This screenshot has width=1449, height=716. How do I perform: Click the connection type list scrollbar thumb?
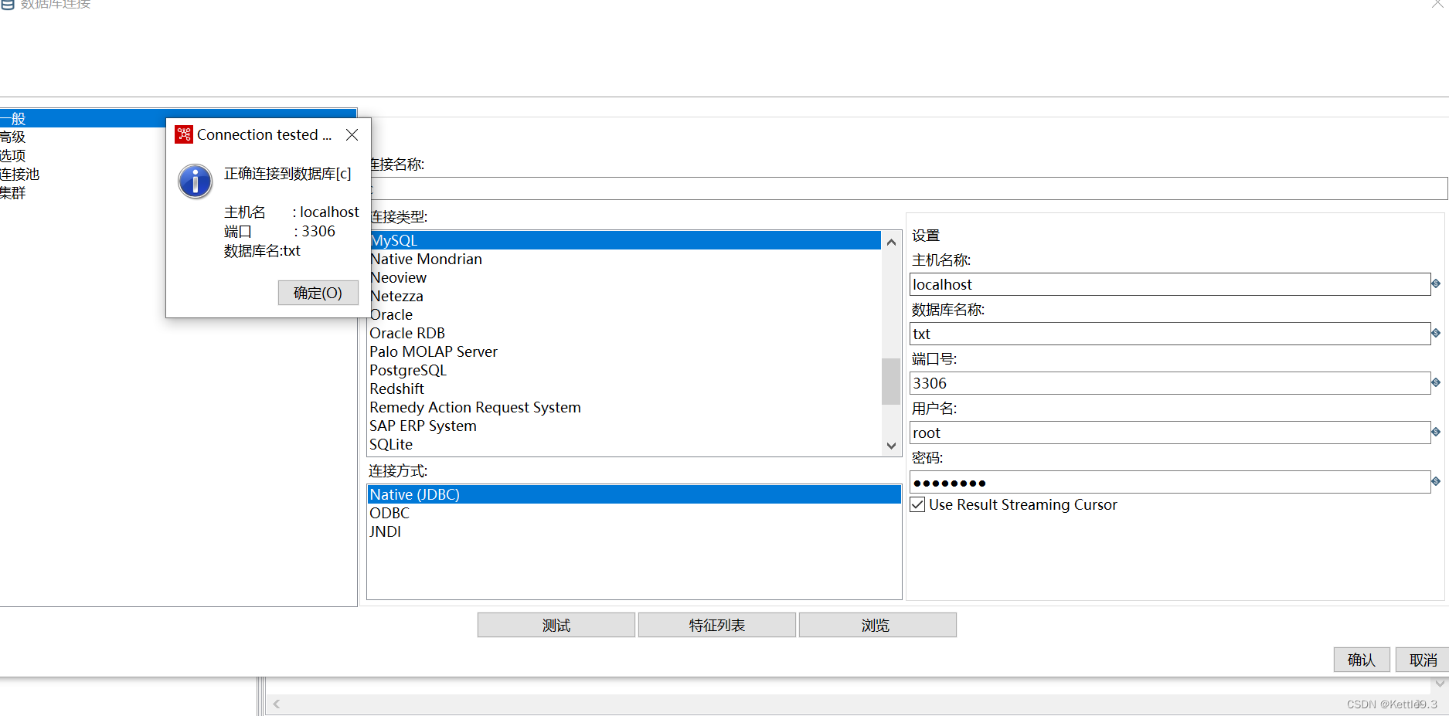[x=891, y=382]
